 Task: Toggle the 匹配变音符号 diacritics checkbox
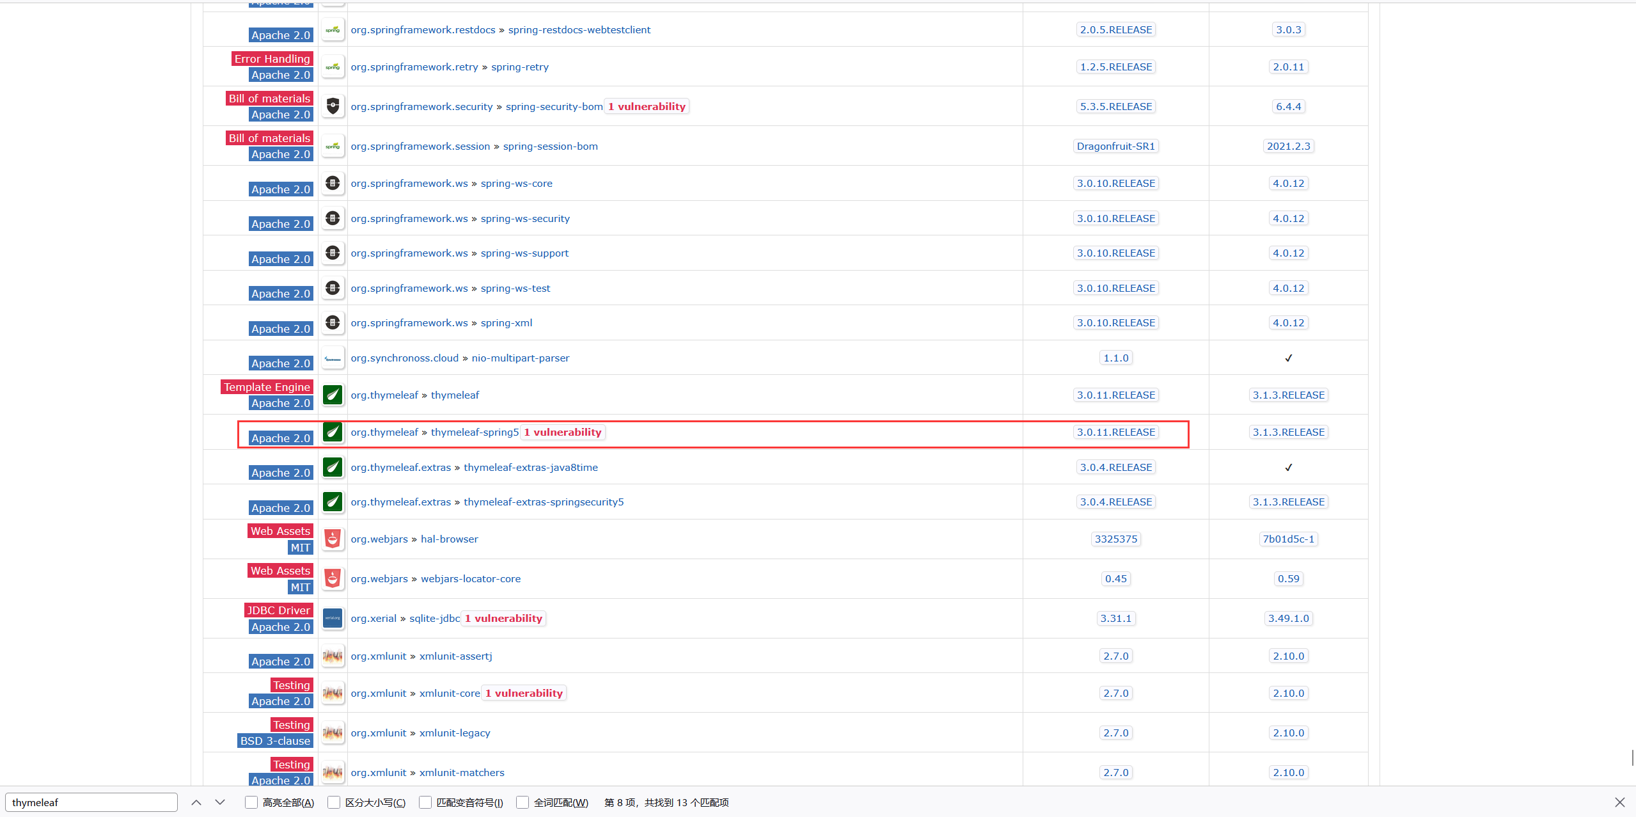[425, 802]
